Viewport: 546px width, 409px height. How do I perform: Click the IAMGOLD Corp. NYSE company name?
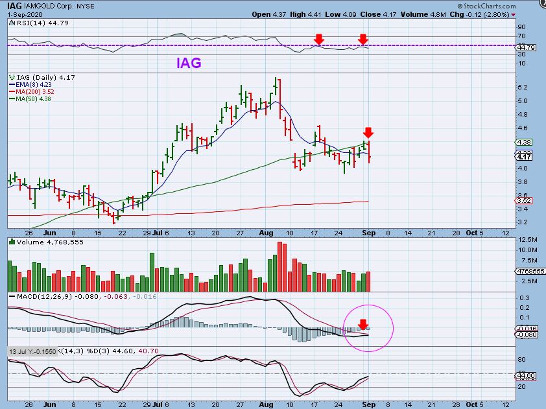click(59, 6)
